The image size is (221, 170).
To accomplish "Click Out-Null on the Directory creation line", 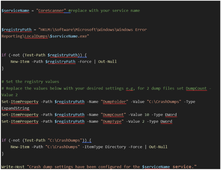I will [x=158, y=147].
